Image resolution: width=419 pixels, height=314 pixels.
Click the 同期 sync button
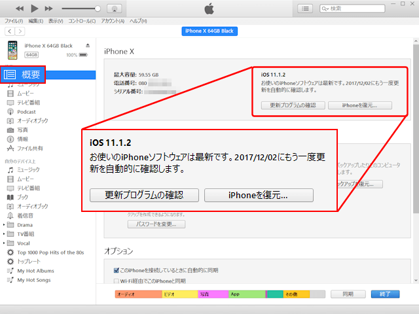(x=348, y=294)
